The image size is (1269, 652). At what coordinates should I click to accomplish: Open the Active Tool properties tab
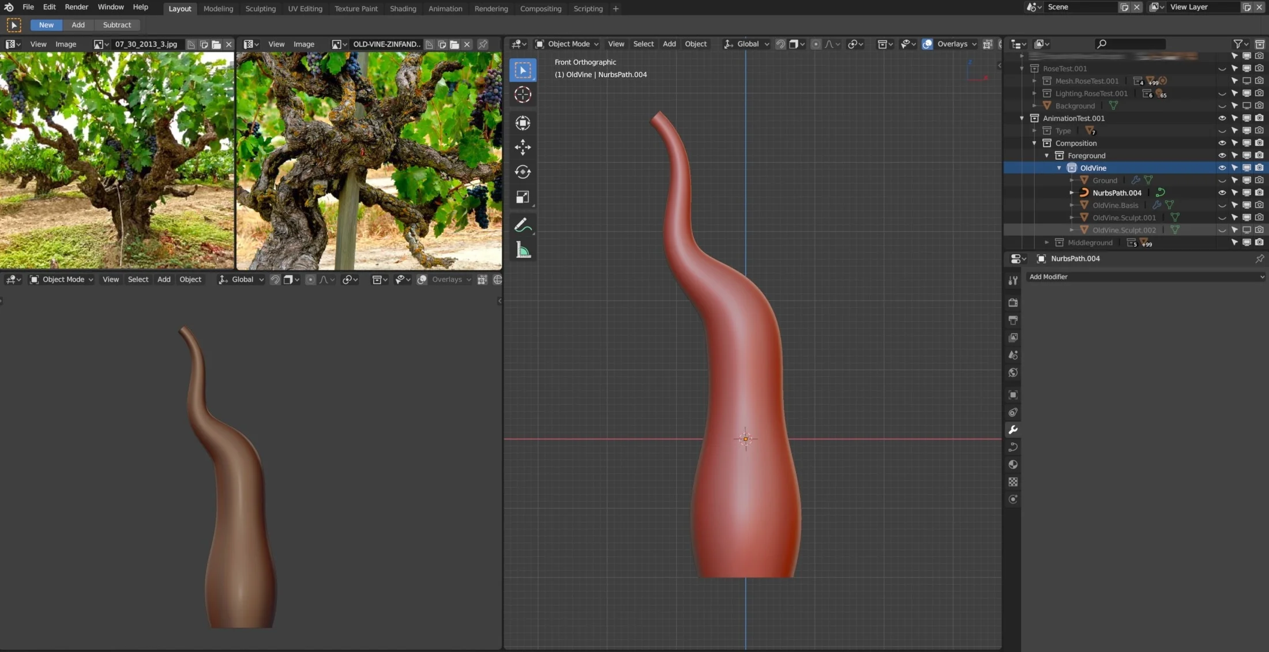point(1013,281)
